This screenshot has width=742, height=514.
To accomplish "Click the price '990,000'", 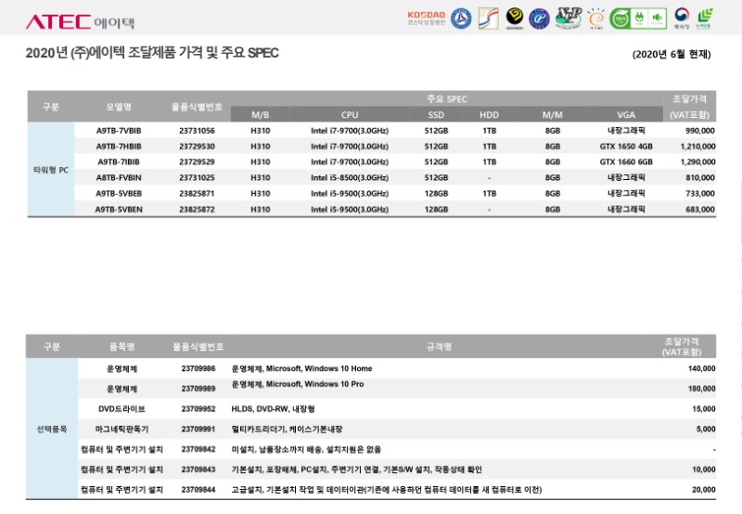I will (700, 131).
